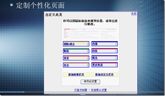Screen dimensions: 165x96
Task: Restore defaults via 恢复默认设置 link
Action: [x=99, y=90]
